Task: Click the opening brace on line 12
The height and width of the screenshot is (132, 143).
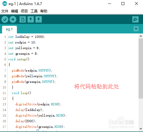Action: [x=13, y=99]
